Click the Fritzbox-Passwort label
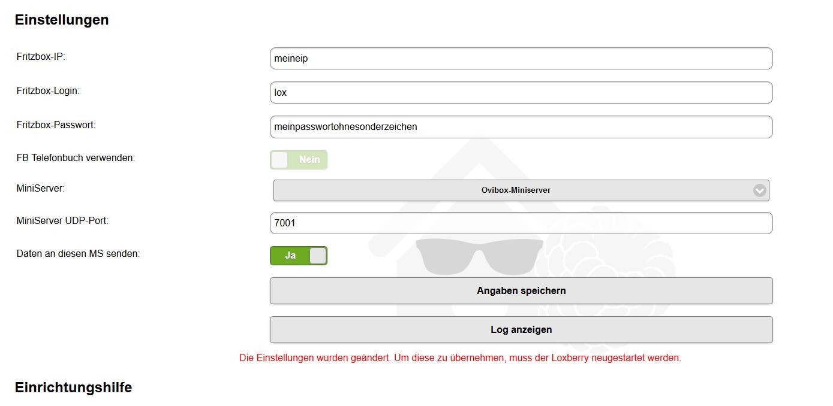The width and height of the screenshot is (833, 406). 56,125
